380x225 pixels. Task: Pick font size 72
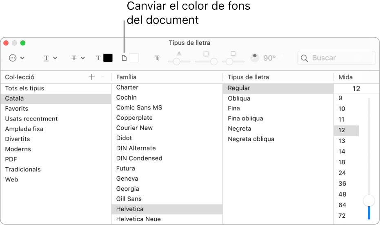(x=346, y=216)
